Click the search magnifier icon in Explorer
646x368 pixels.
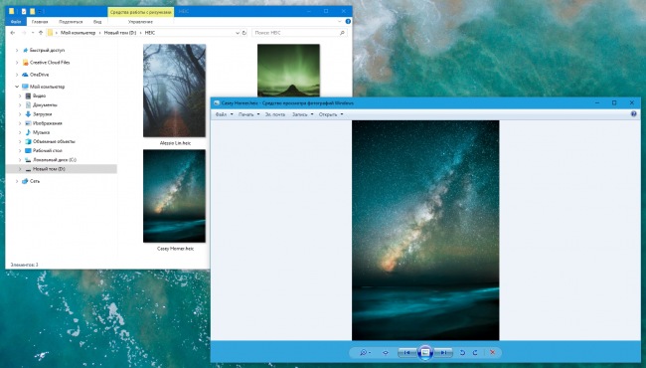tap(342, 33)
